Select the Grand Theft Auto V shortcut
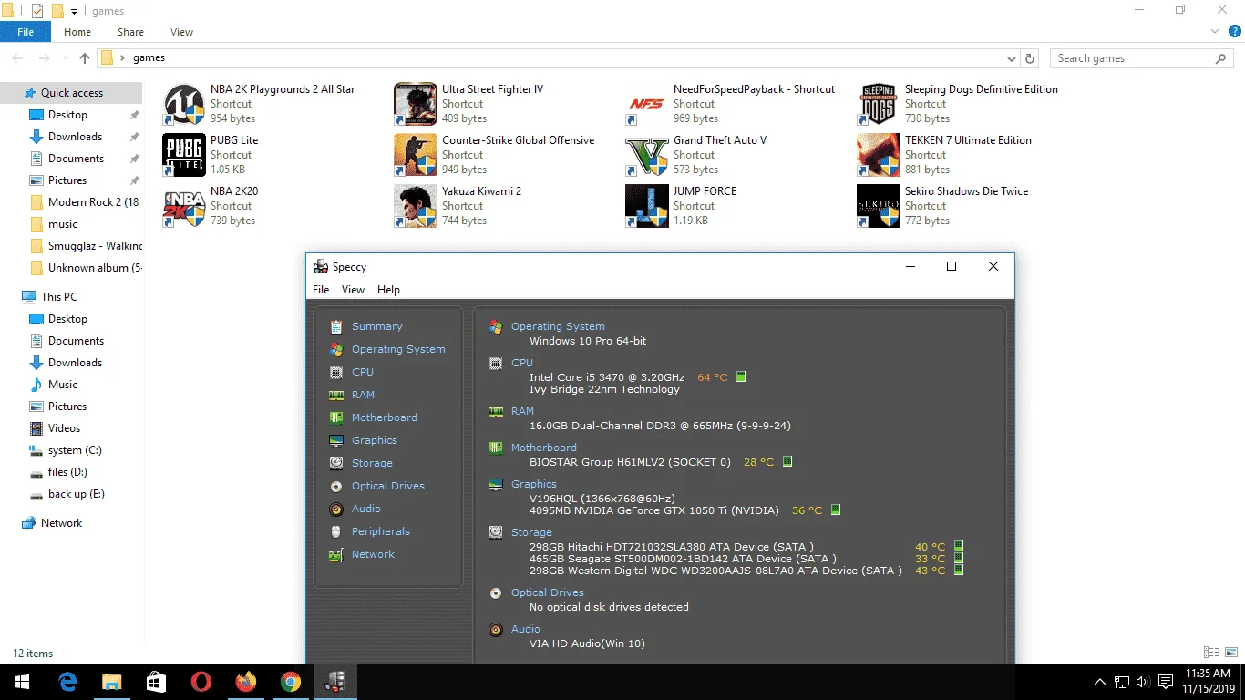The height and width of the screenshot is (700, 1245). [x=696, y=155]
